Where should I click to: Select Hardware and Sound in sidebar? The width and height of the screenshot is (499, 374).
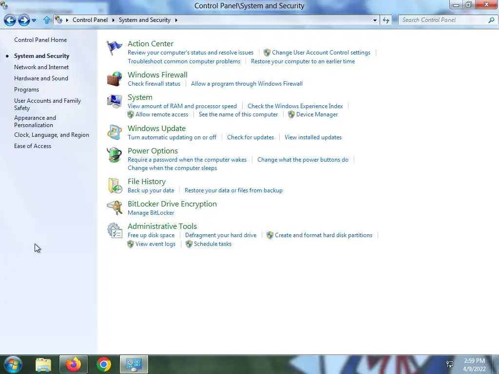tap(41, 78)
